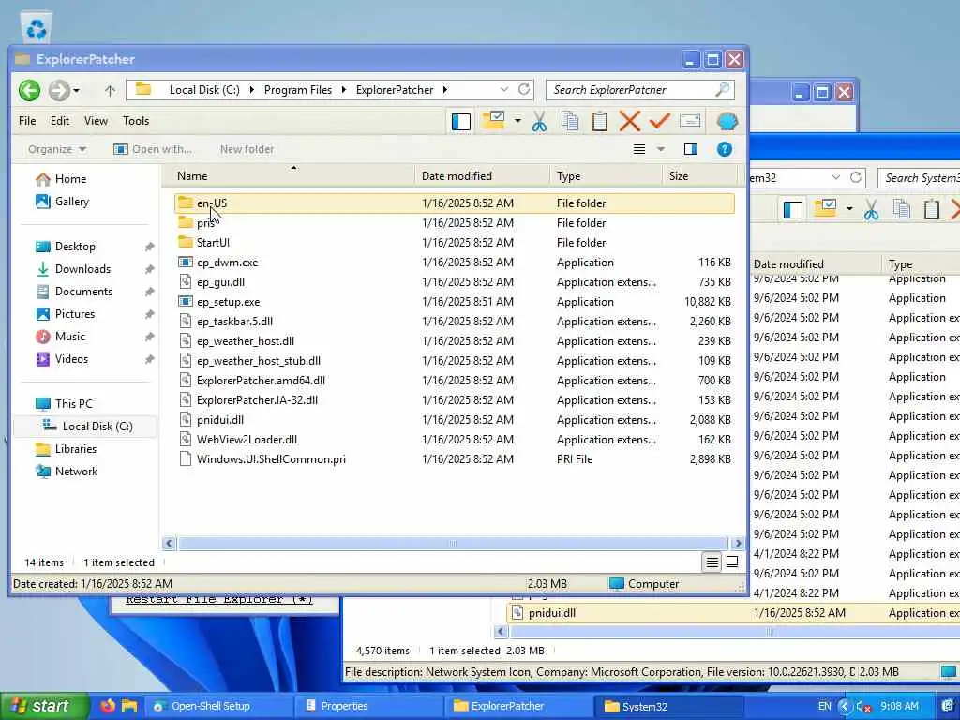The image size is (960, 720).
Task: Click the Restart File Explorer link
Action: (219, 599)
